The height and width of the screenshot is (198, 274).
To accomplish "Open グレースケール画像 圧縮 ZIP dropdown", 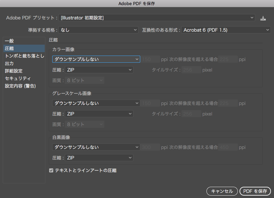I will coord(99,114).
